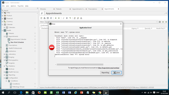Toggle favorite star for Appointments
The height and width of the screenshot is (95, 169).
[x=35, y=36]
